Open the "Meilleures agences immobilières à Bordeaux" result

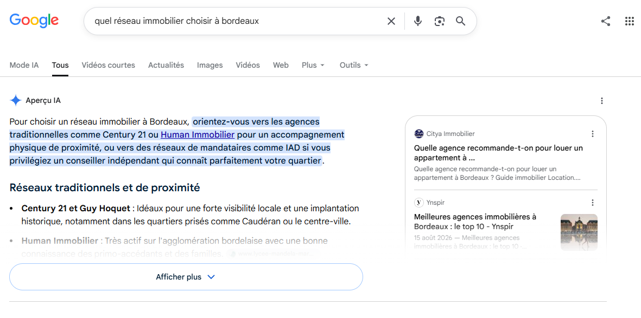pos(475,221)
